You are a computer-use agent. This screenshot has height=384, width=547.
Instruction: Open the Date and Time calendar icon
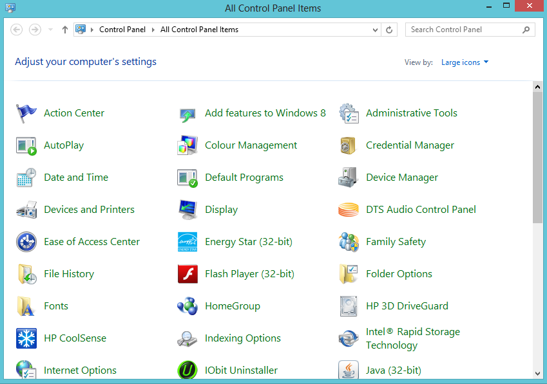pos(26,178)
